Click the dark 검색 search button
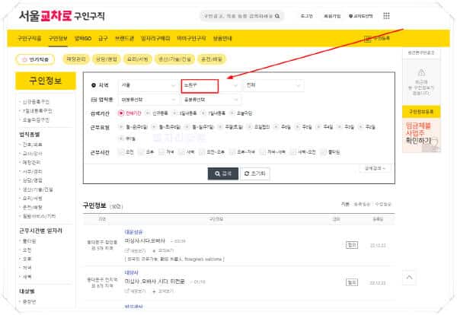The width and height of the screenshot is (457, 315). pos(223,173)
